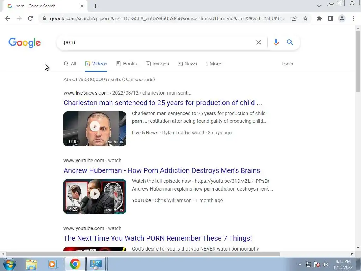Click the browser forward arrow
The image size is (361, 271).
pos(19,18)
